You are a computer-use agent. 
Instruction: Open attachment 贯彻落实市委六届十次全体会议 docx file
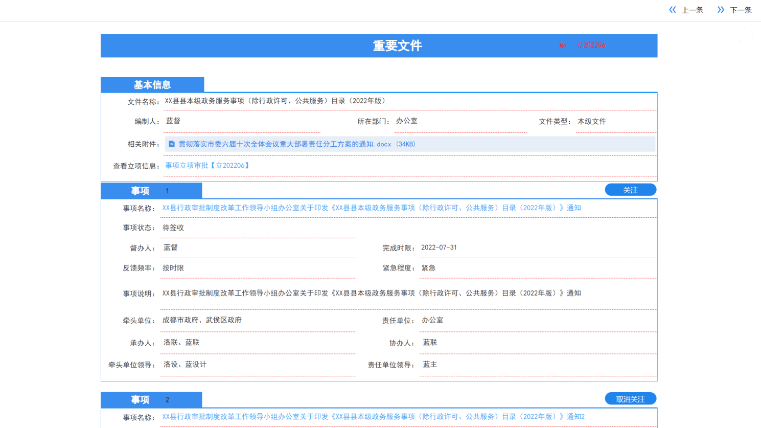297,144
